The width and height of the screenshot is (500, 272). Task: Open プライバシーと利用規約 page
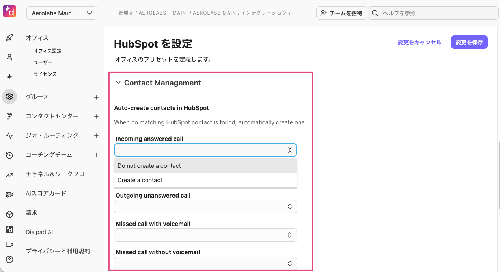pos(58,251)
